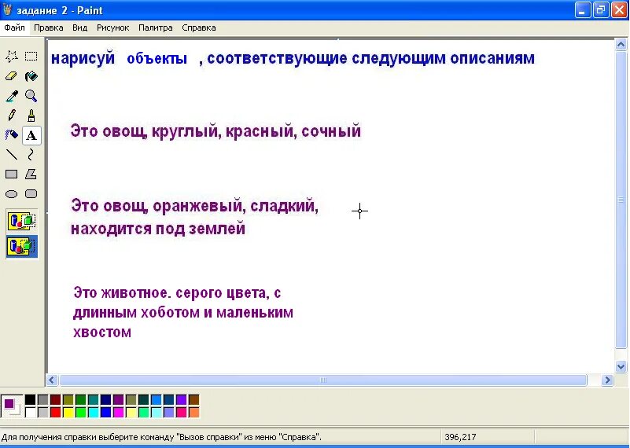Choose the Pencil tool
630x448 pixels.
pos(12,116)
